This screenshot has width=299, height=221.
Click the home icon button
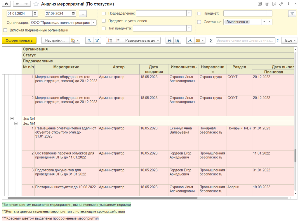click(x=6, y=4)
